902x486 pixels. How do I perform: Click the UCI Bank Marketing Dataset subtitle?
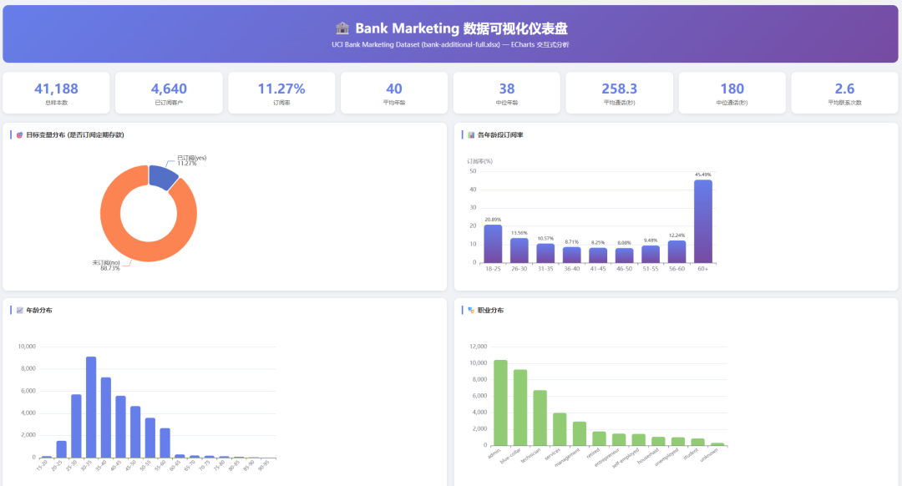tap(450, 45)
